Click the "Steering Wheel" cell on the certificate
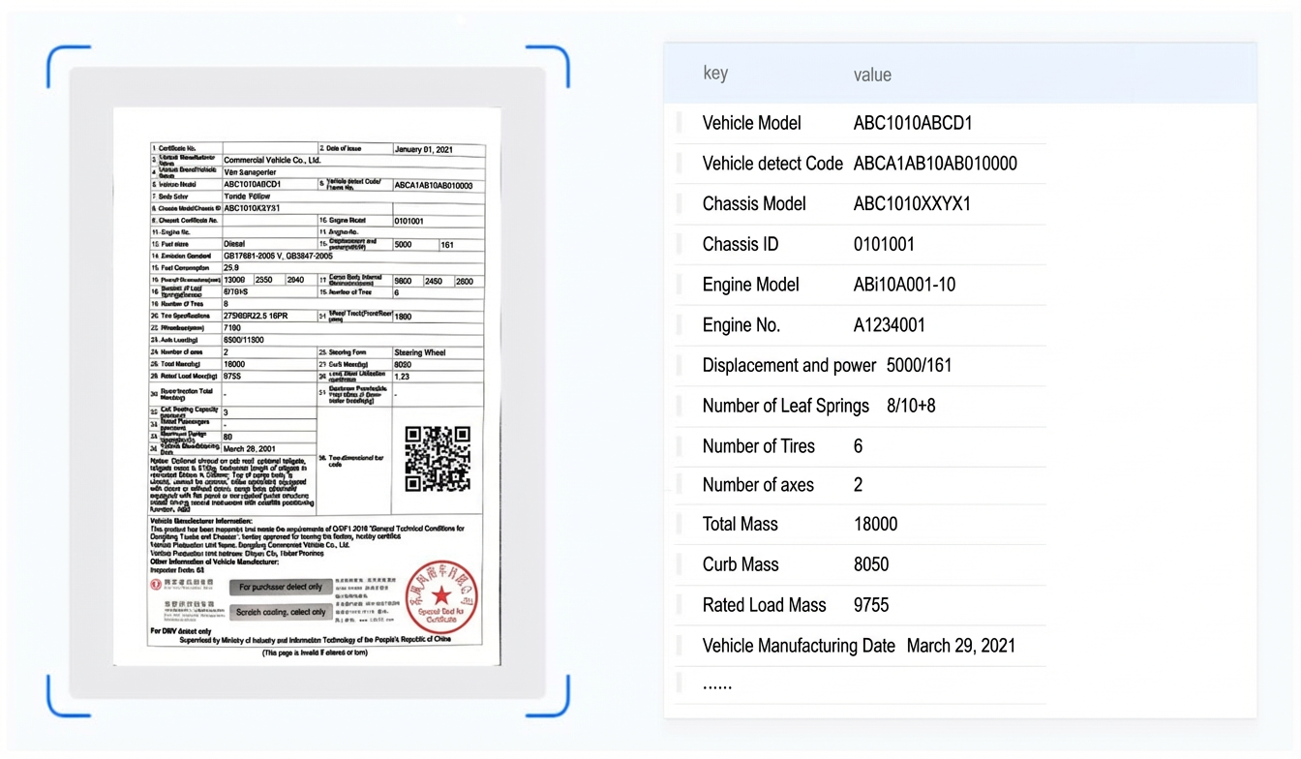 coord(420,352)
